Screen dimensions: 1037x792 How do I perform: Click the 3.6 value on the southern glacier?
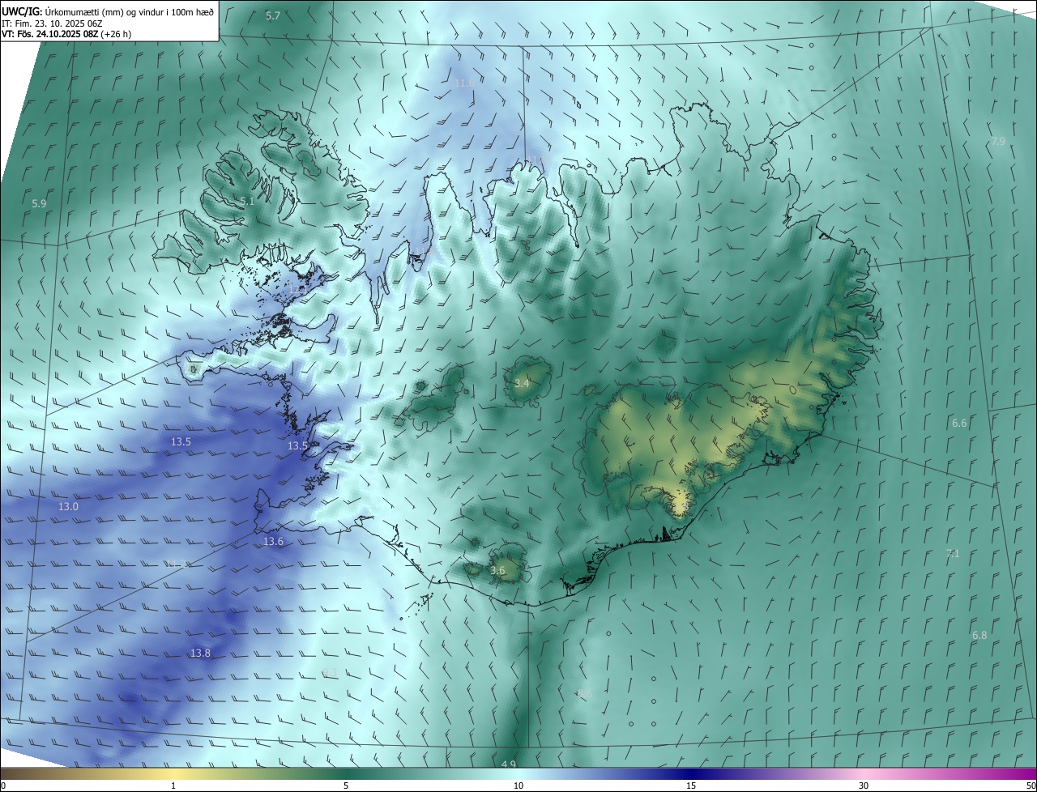497,570
